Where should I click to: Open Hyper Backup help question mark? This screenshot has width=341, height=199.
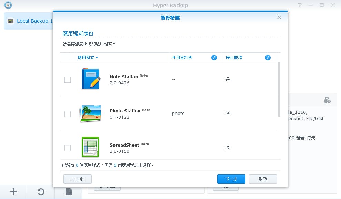(x=300, y=5)
